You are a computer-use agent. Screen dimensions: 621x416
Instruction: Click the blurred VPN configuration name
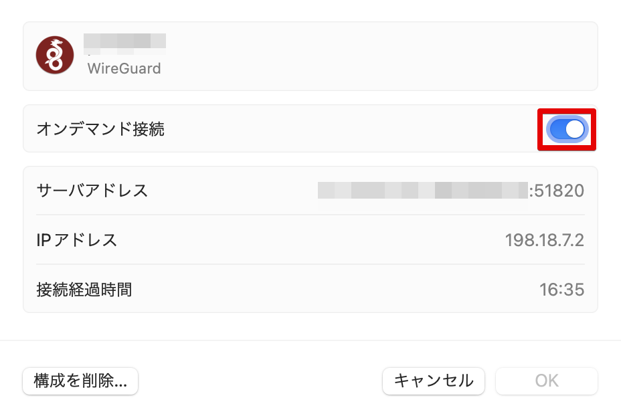pyautogui.click(x=124, y=43)
